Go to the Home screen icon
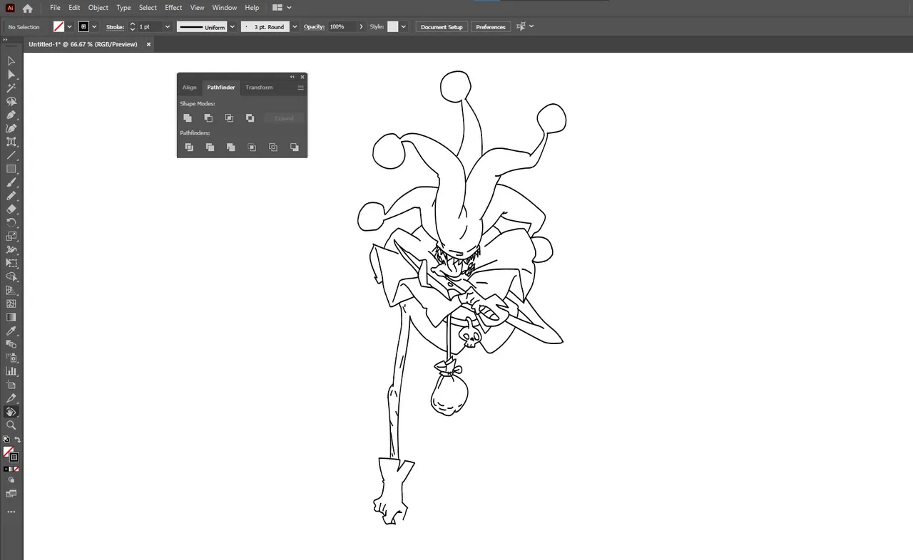 pos(27,9)
